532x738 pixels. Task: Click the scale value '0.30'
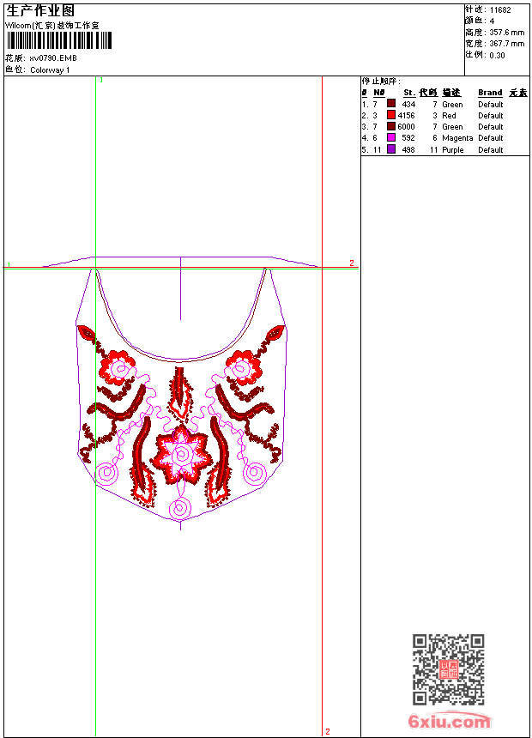click(x=497, y=56)
